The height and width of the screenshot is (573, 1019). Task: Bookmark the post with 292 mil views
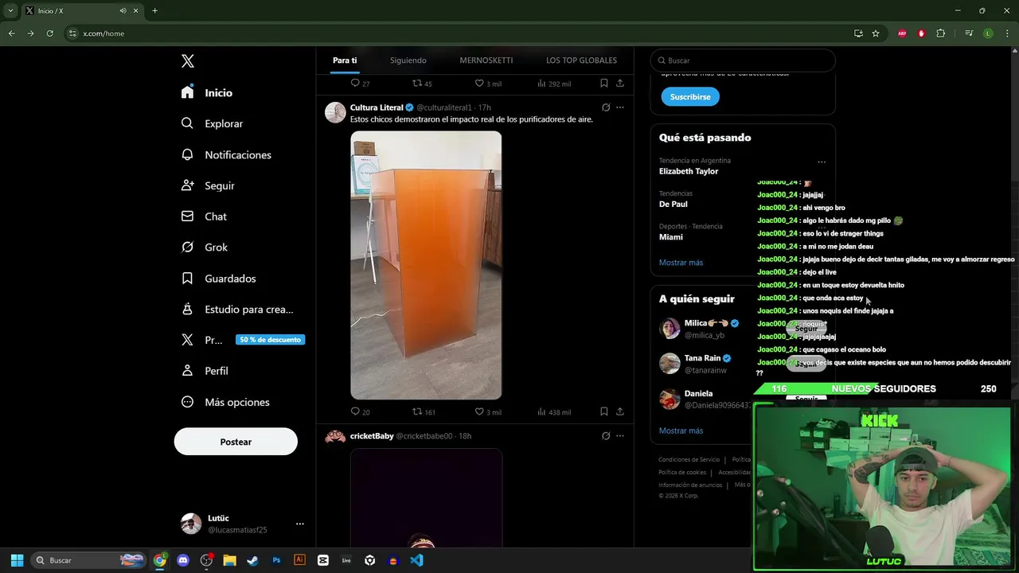click(x=604, y=84)
